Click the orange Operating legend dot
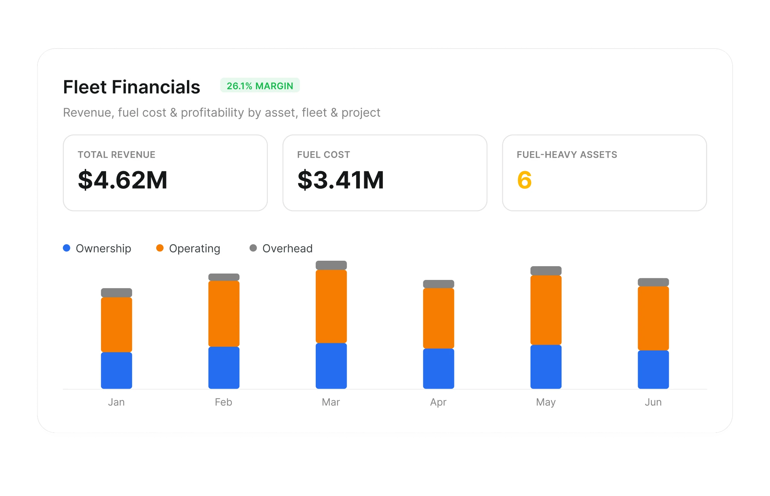Viewport: 770px width, 496px height. pos(160,248)
